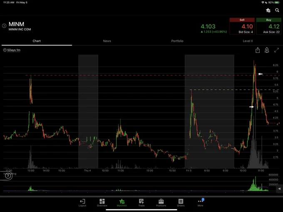This screenshot has width=283, height=212.
Task: Open Trade in bottom bar
Action: point(141,203)
